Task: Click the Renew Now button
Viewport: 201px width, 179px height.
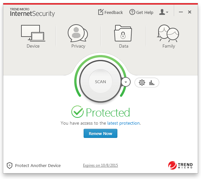Action: [x=100, y=133]
